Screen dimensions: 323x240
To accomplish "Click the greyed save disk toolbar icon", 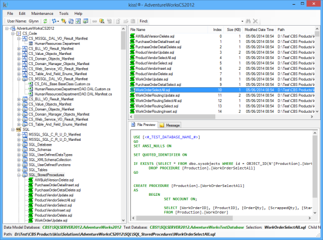I will coord(133,21).
